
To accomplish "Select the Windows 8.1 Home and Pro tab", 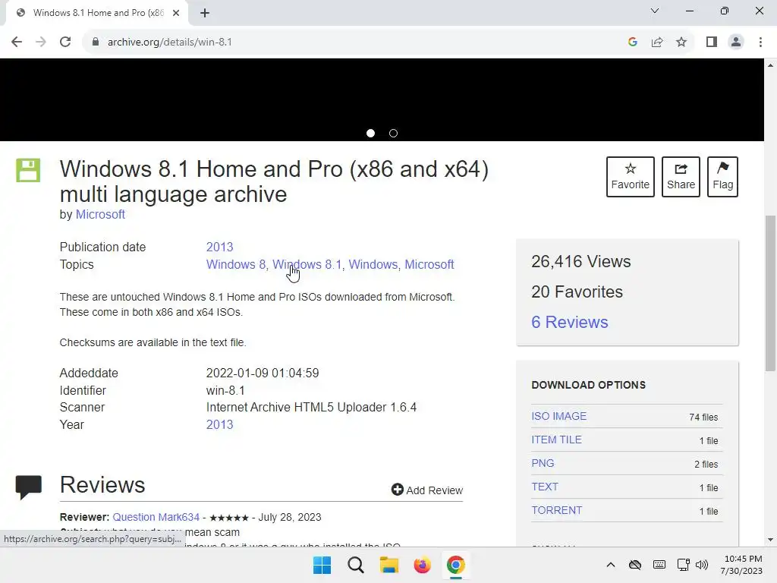I will [x=97, y=13].
